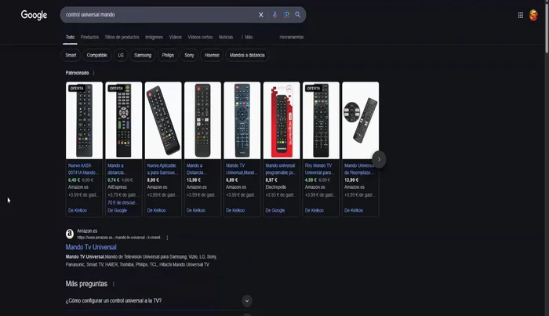Expand ¿Cómo configurar un control universal question

pos(158,300)
